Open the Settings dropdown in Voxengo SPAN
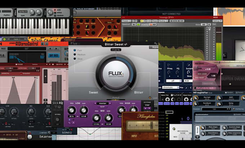Viewport: 245px width, 148px height. 217,21
